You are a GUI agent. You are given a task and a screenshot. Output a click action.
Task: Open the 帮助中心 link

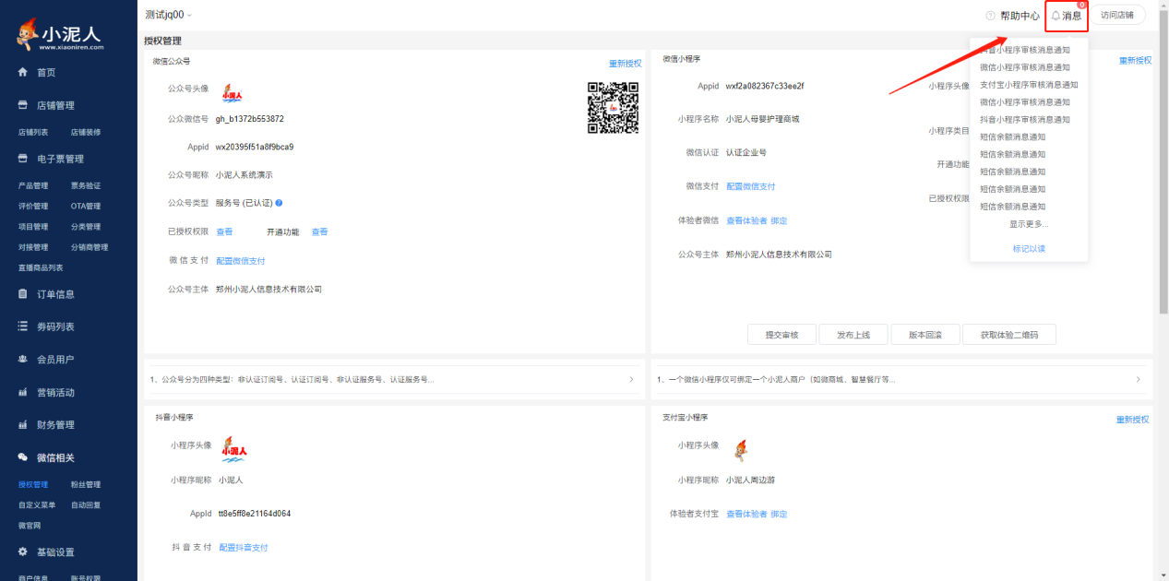[x=1020, y=16]
